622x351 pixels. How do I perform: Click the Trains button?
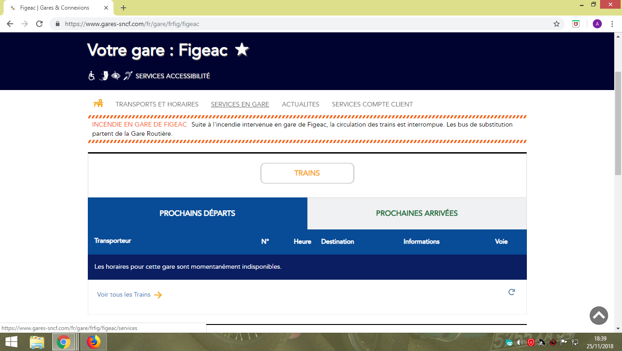click(307, 173)
